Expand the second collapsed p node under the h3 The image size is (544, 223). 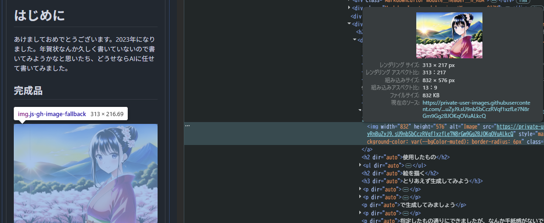pos(360,197)
